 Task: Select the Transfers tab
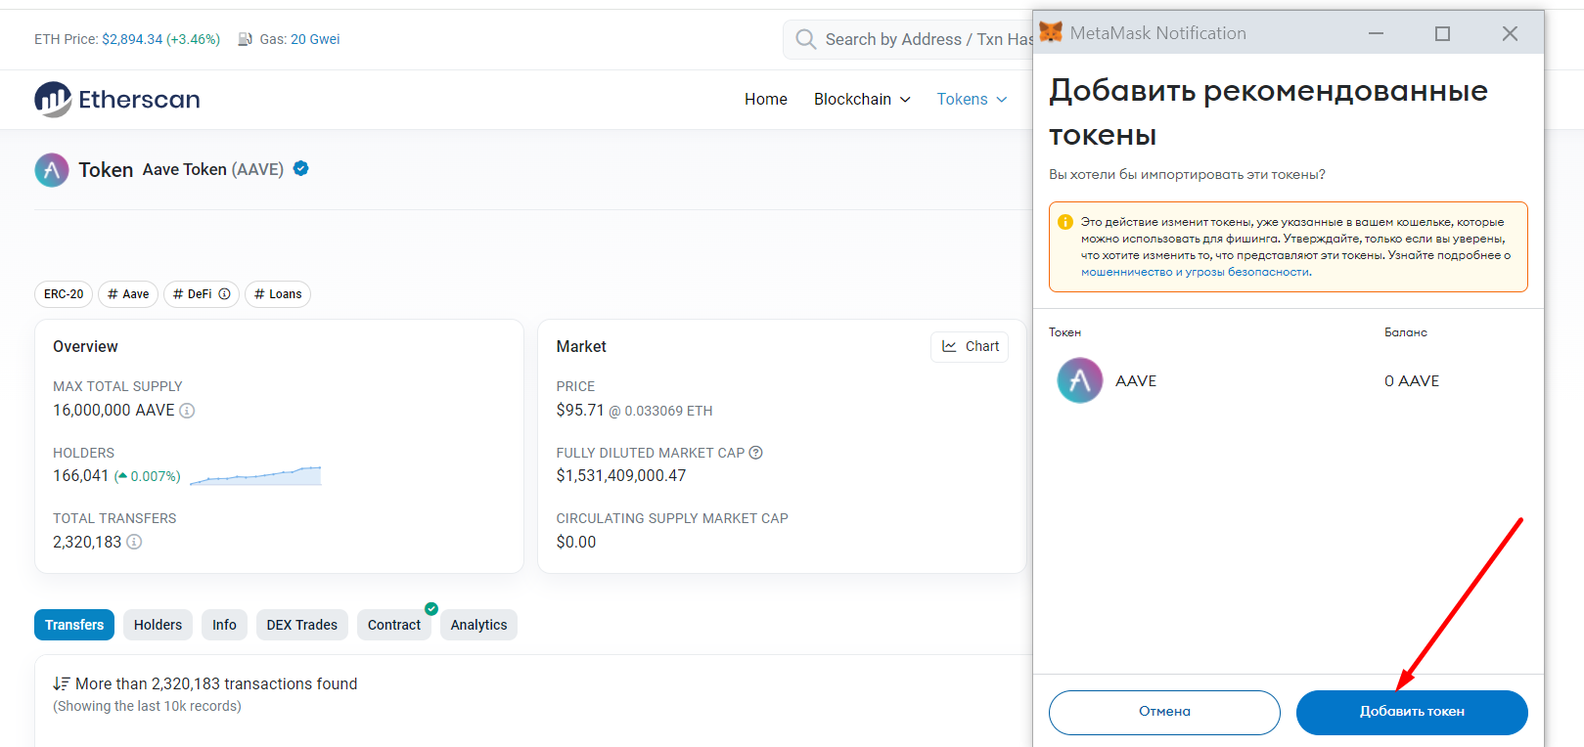(74, 625)
